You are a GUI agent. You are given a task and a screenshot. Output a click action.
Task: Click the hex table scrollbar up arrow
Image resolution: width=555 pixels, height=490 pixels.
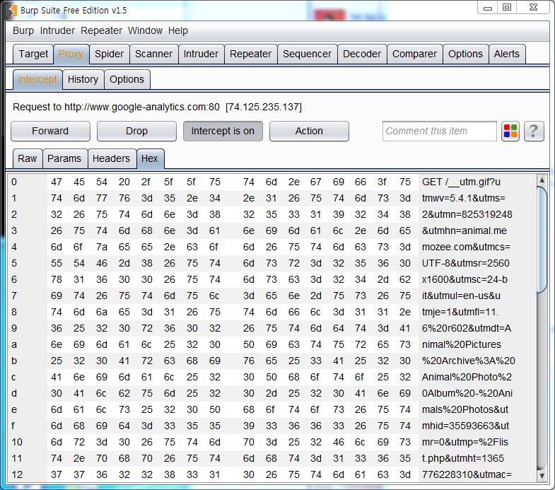click(x=542, y=180)
